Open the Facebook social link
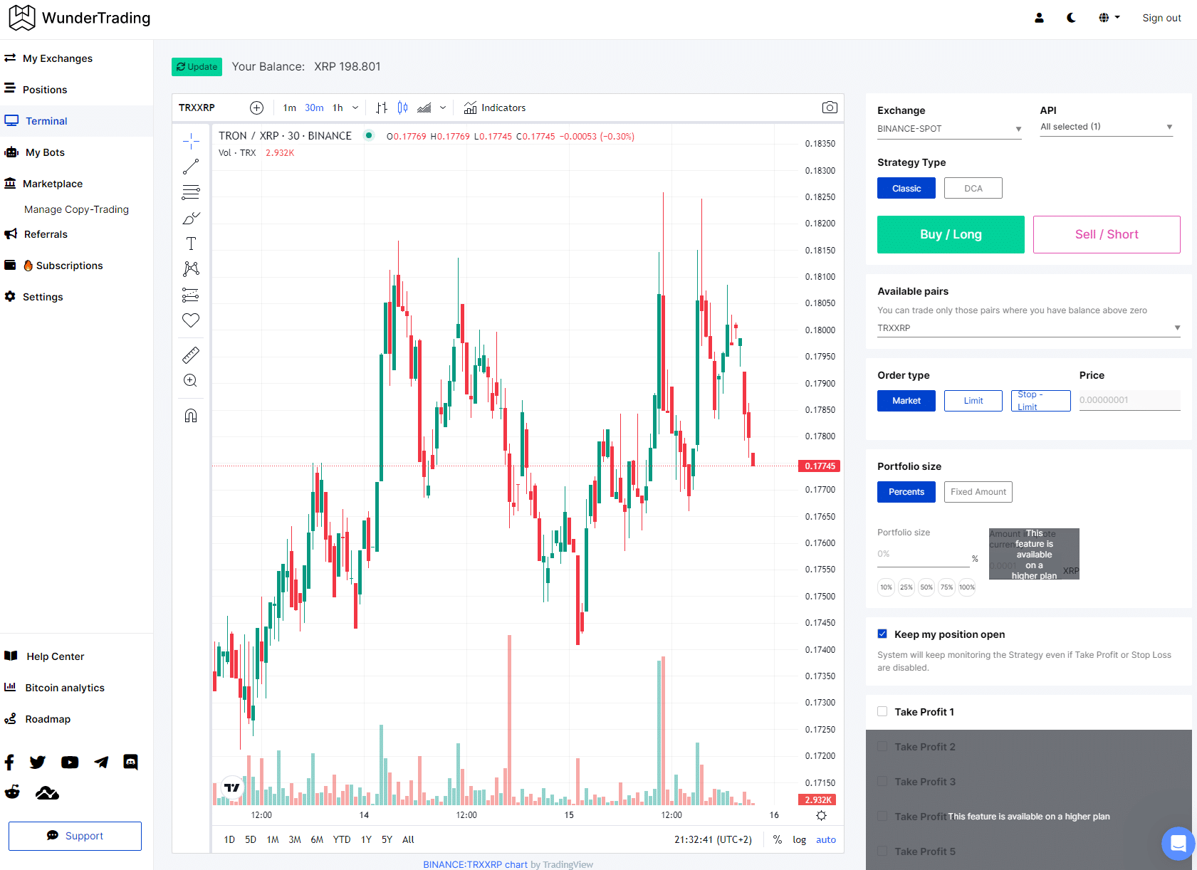Screen dimensions: 1197x870 coord(9,762)
